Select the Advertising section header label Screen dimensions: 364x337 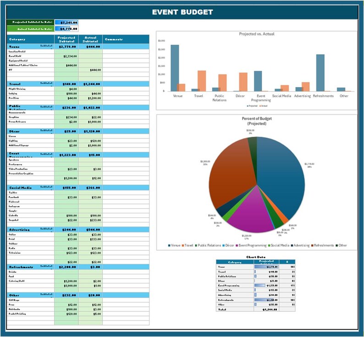(19, 230)
